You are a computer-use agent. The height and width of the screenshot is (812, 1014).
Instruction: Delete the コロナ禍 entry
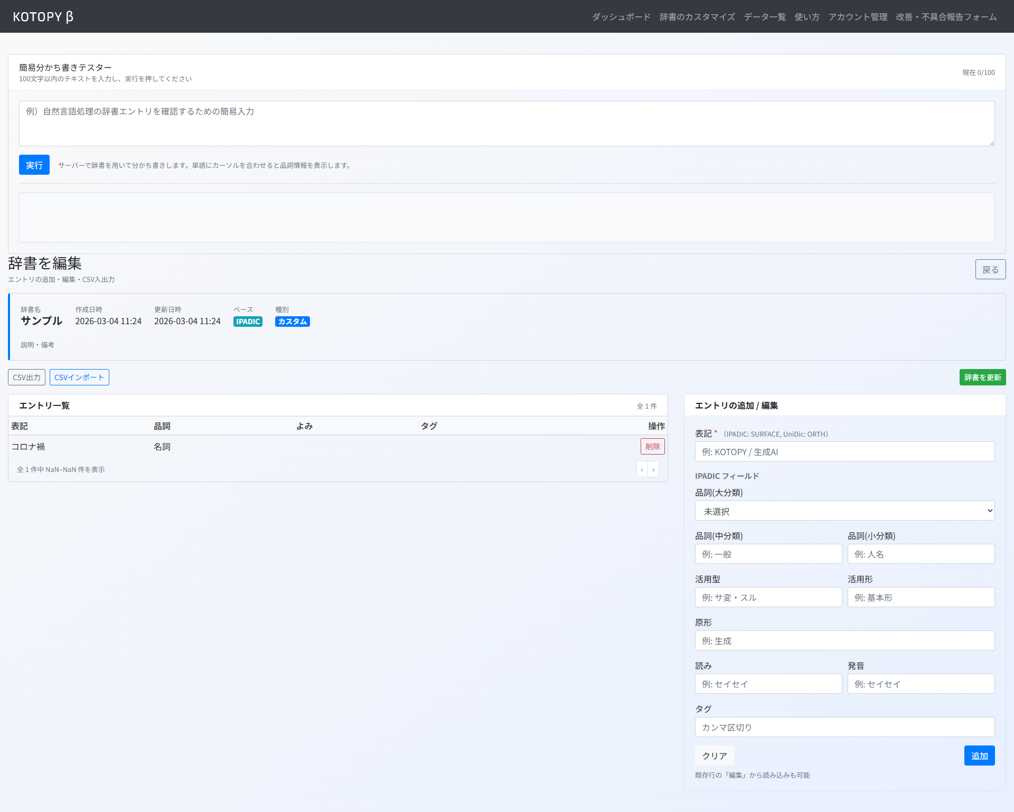[652, 447]
